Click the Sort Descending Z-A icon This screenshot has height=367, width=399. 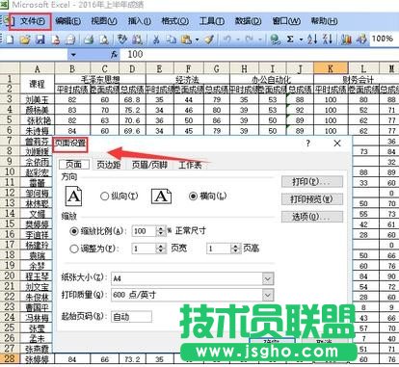point(328,39)
